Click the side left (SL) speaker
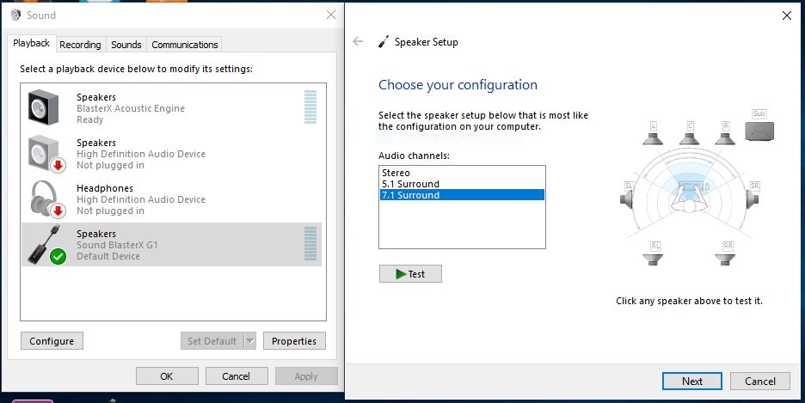805x403 pixels. pos(630,193)
